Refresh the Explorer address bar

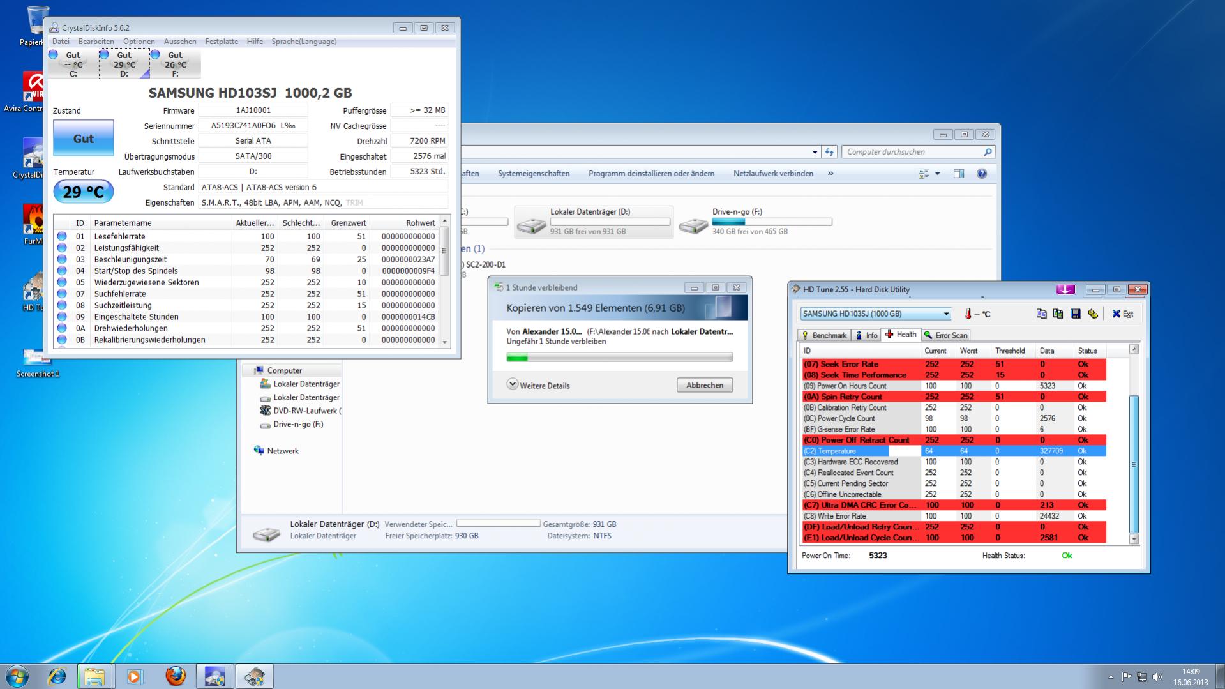tap(829, 152)
